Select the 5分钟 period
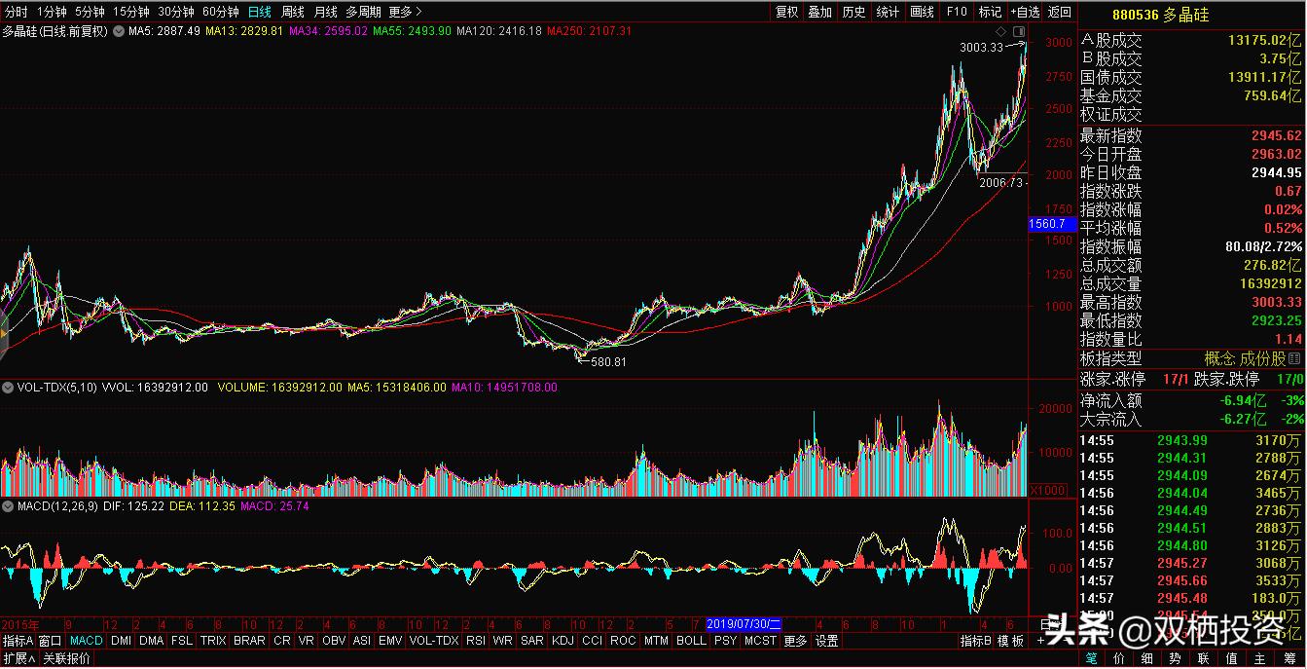 90,12
